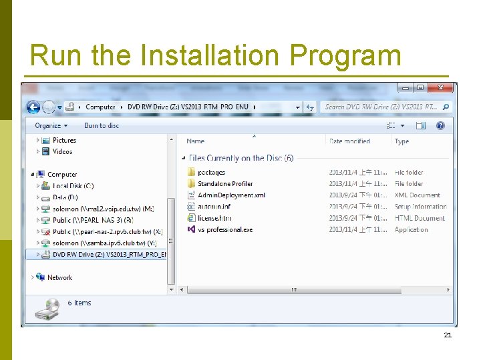
Task: Select the vs_professional.exe Visual Studio icon
Action: (191, 229)
